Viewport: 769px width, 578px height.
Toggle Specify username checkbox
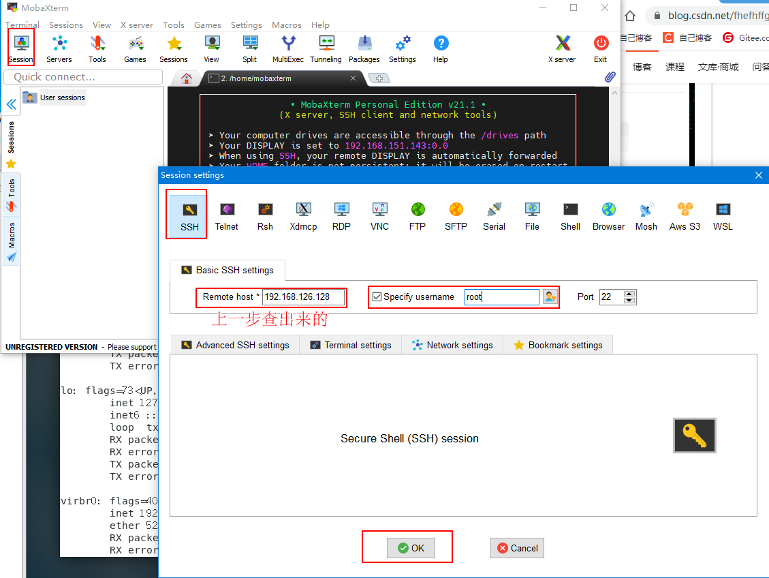[377, 297]
